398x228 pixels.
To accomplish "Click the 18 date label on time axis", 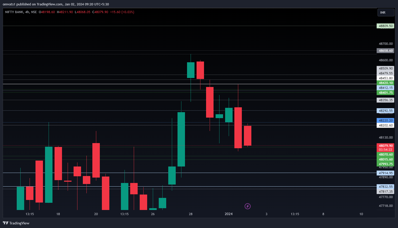I will coord(58,214).
